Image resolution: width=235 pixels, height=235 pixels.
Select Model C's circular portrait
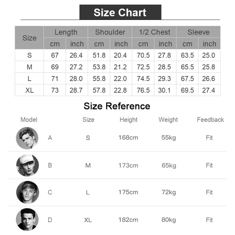27,192
